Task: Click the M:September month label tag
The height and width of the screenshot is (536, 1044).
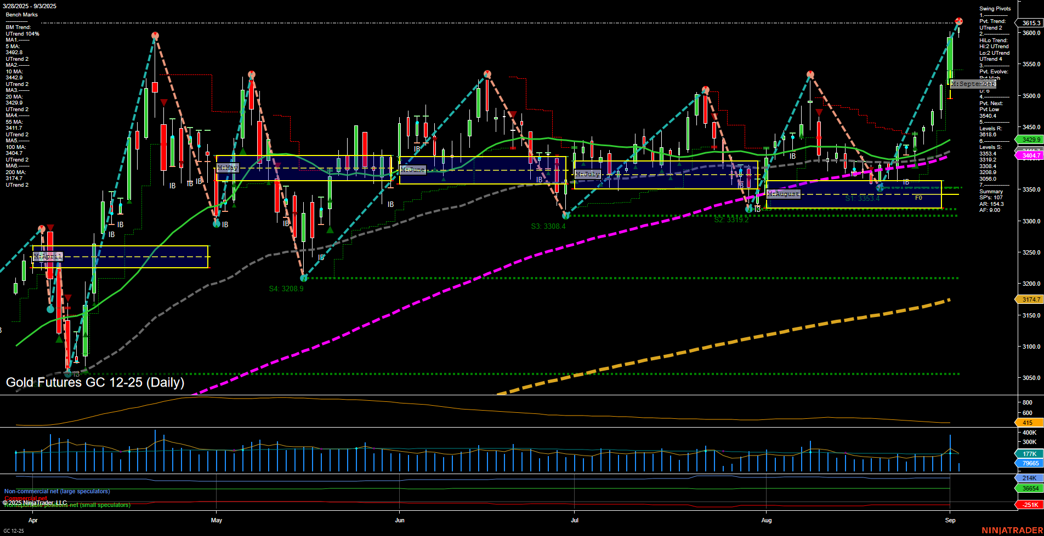Action: point(972,84)
